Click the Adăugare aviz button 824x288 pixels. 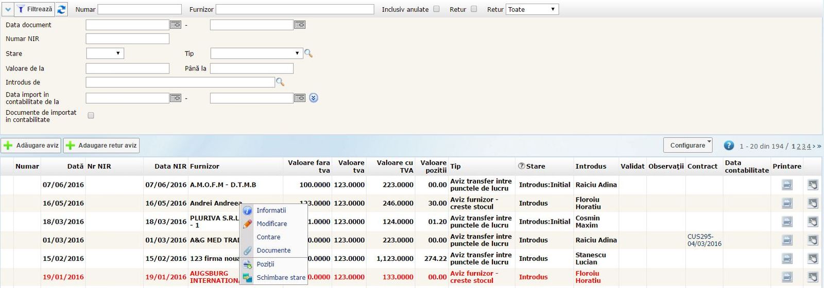point(31,146)
